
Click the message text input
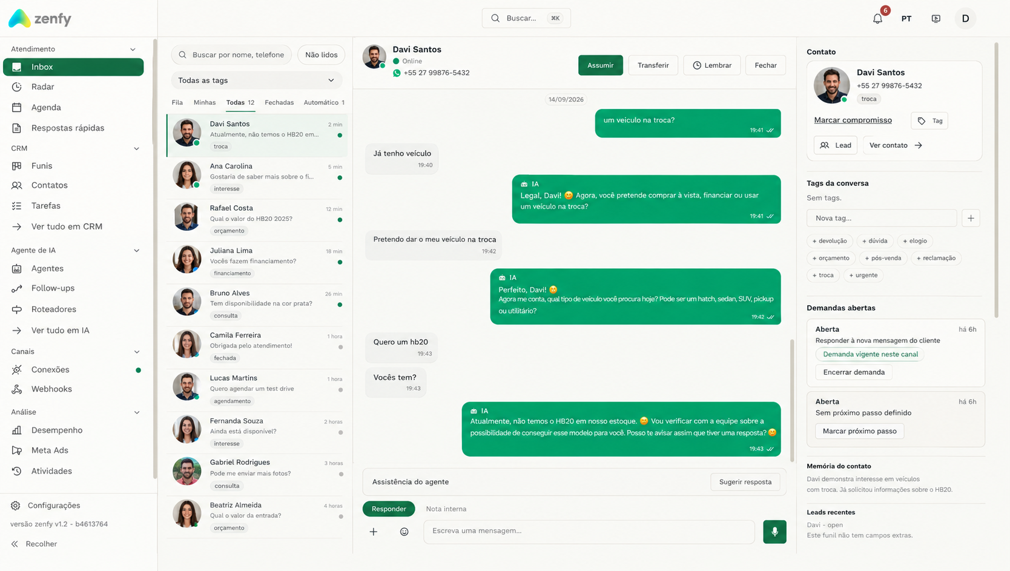589,532
